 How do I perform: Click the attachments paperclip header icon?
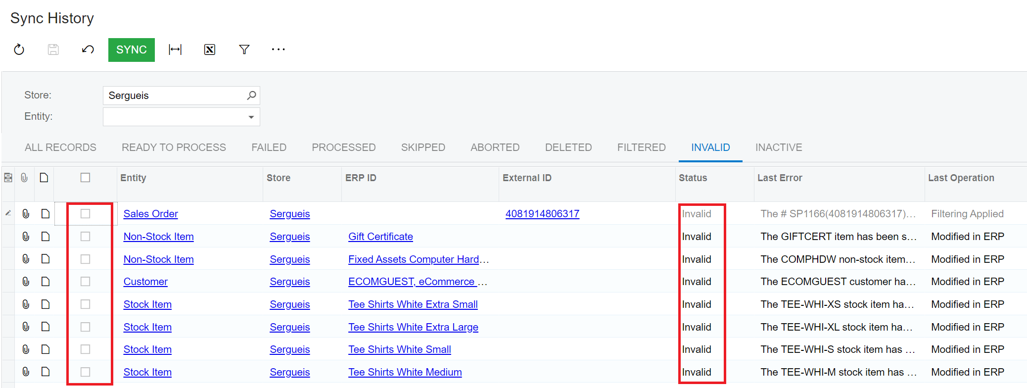pos(24,178)
